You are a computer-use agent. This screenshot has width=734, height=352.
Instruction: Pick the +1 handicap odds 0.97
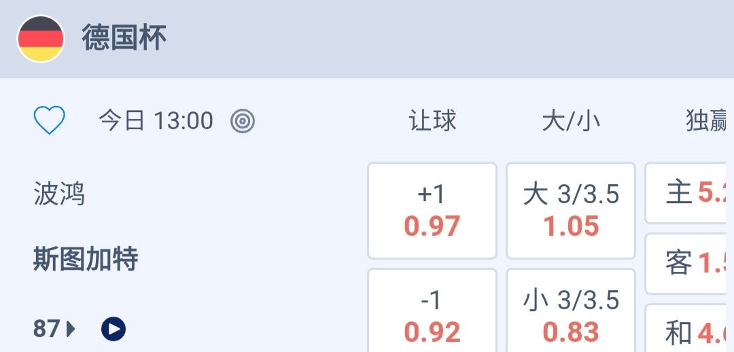coord(432,211)
